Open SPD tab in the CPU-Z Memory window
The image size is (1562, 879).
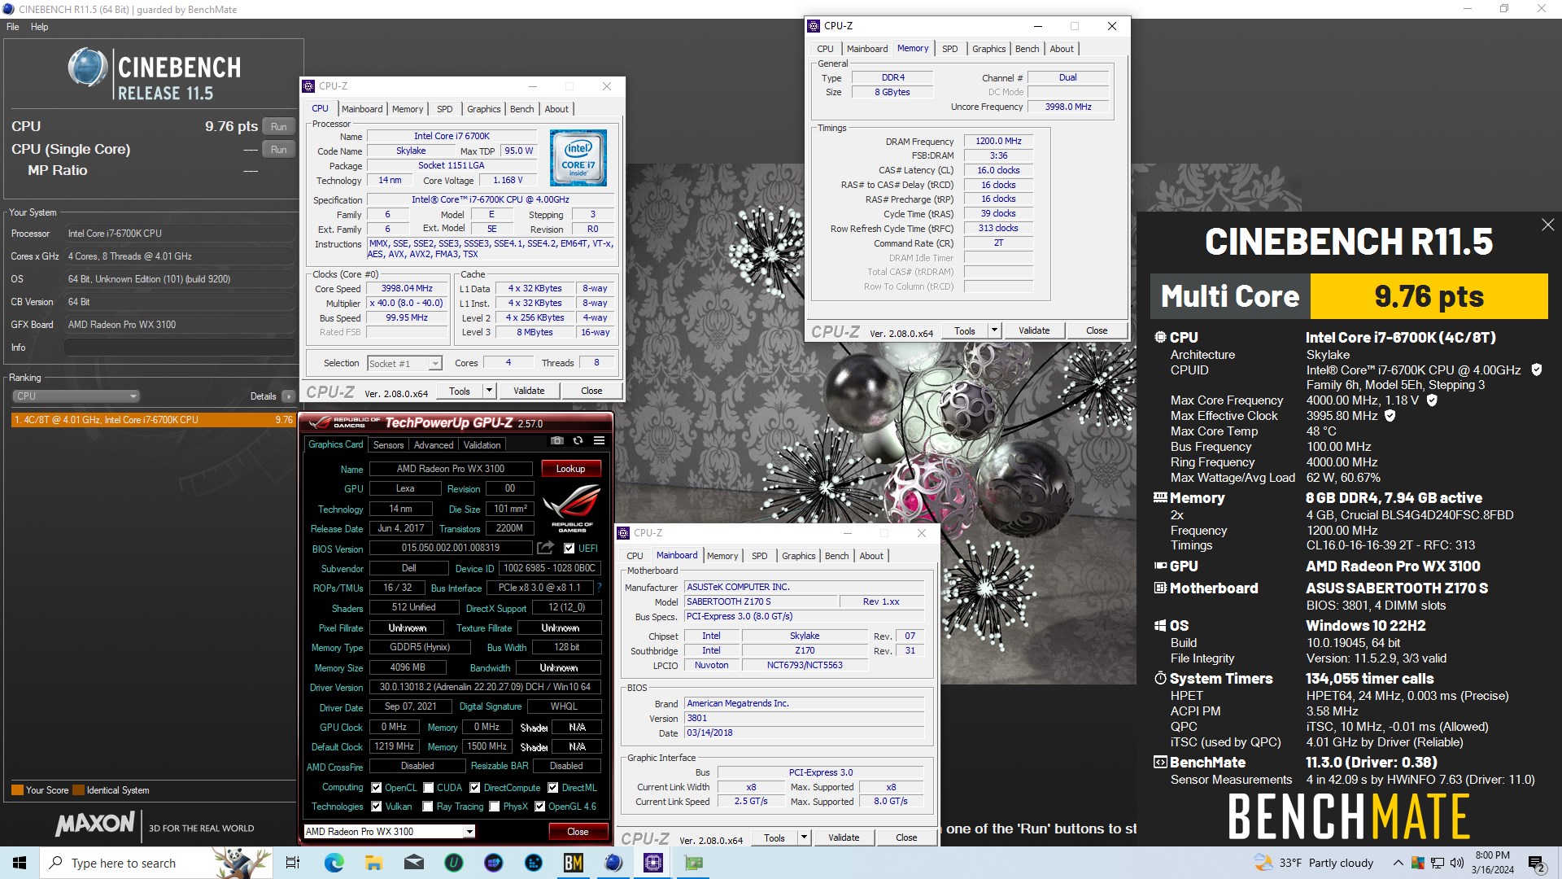(x=949, y=49)
